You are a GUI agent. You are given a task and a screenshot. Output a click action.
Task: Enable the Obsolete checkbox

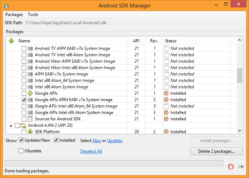[21, 151]
